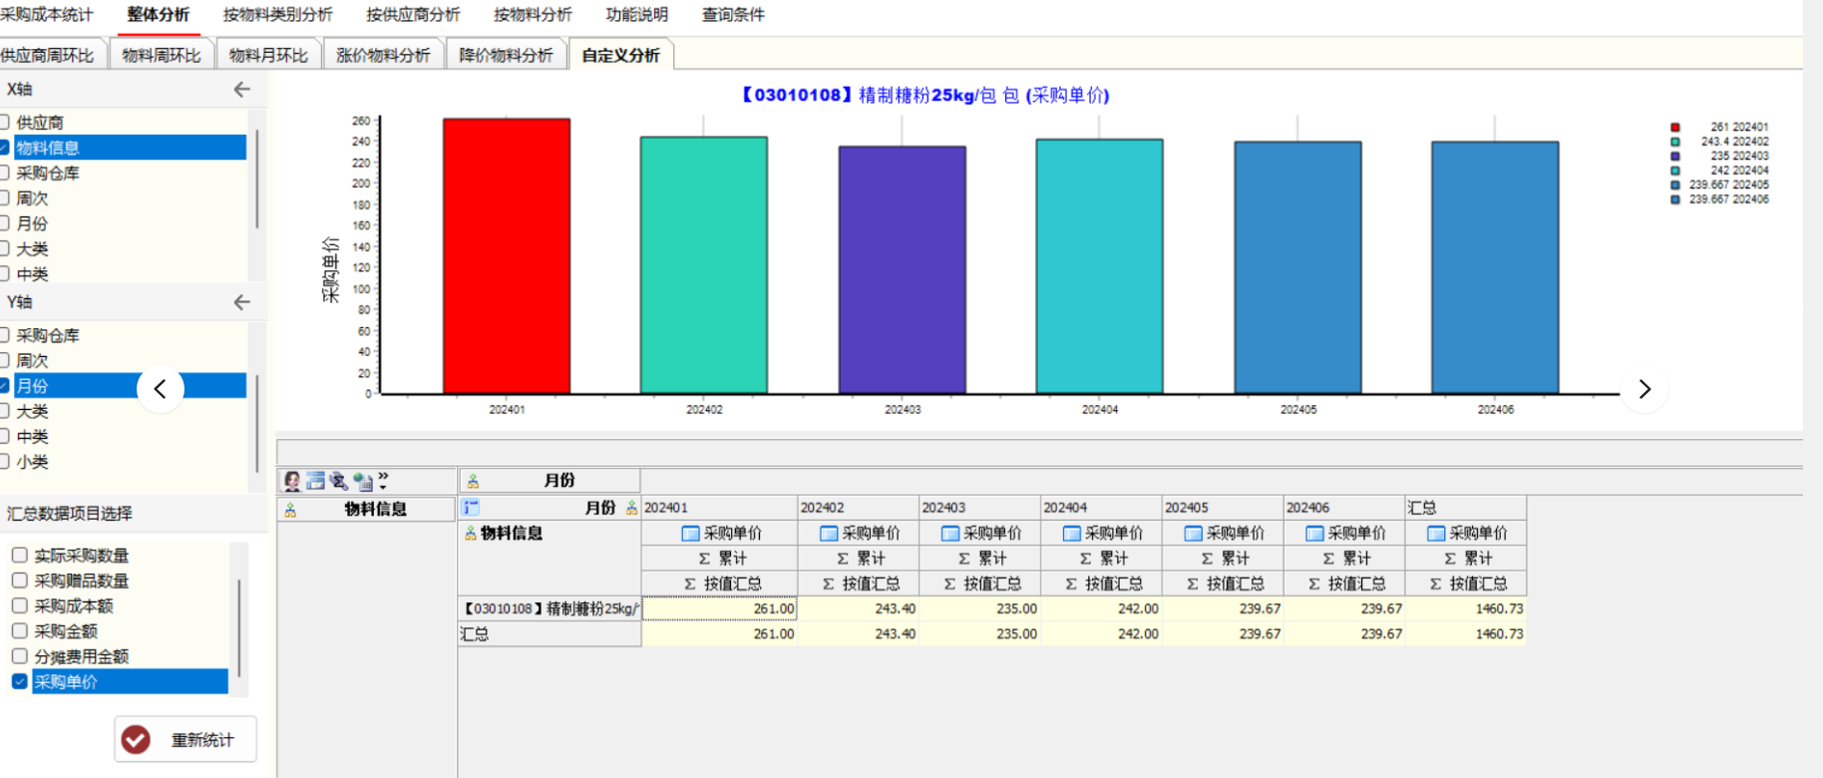Click X轴 list vertical scrollbar
The height and width of the screenshot is (778, 1823).
tap(257, 180)
